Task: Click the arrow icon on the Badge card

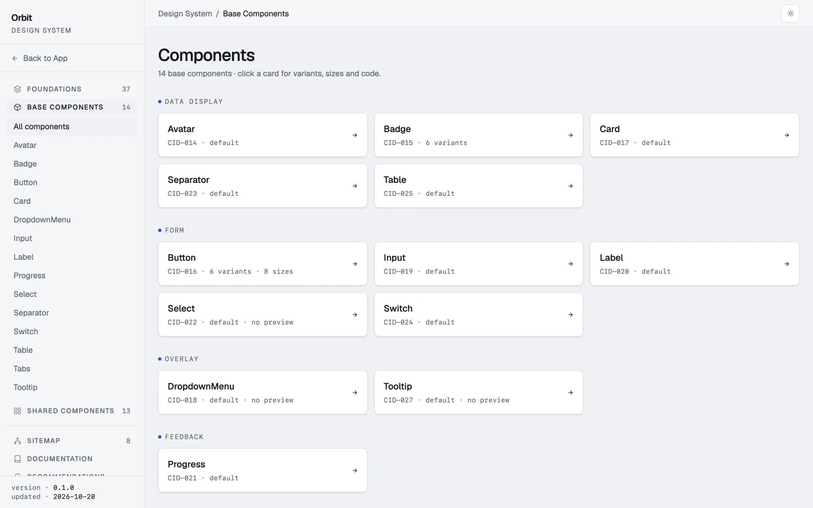Action: (571, 135)
